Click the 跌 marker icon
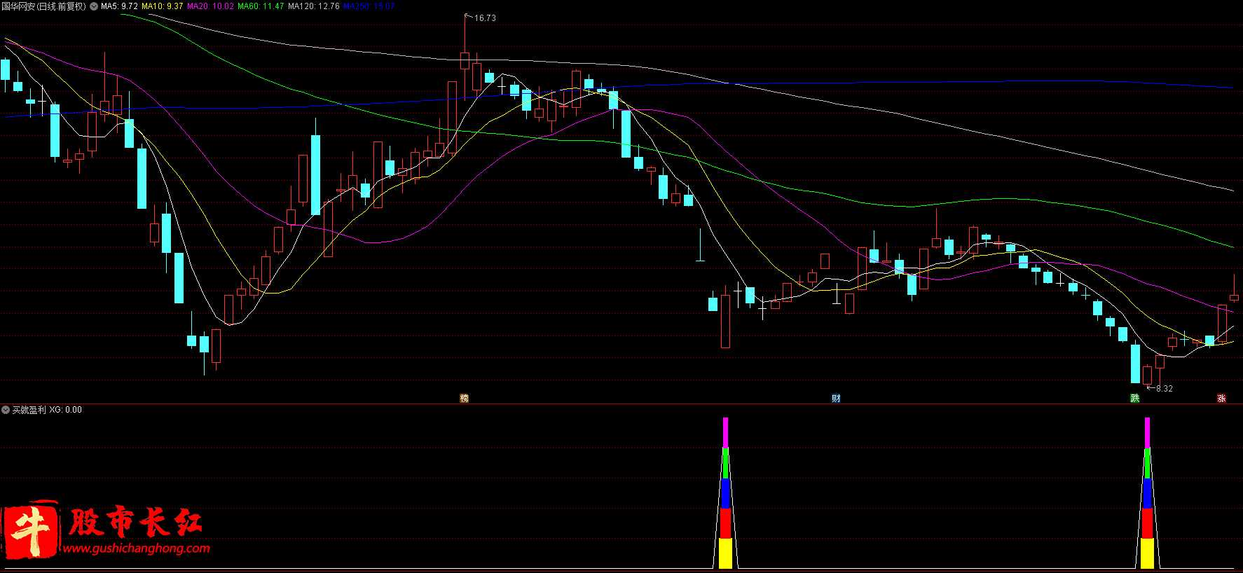 [x=1135, y=398]
